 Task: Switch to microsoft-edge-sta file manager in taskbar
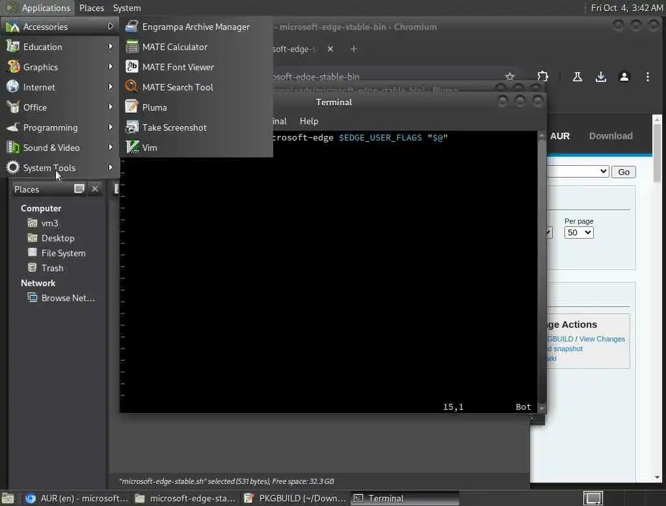185,498
